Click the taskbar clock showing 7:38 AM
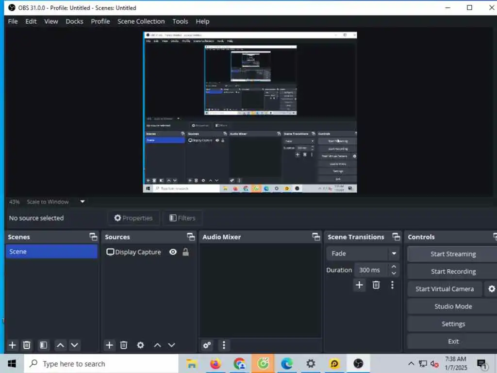Image resolution: width=497 pixels, height=373 pixels. pos(456,363)
